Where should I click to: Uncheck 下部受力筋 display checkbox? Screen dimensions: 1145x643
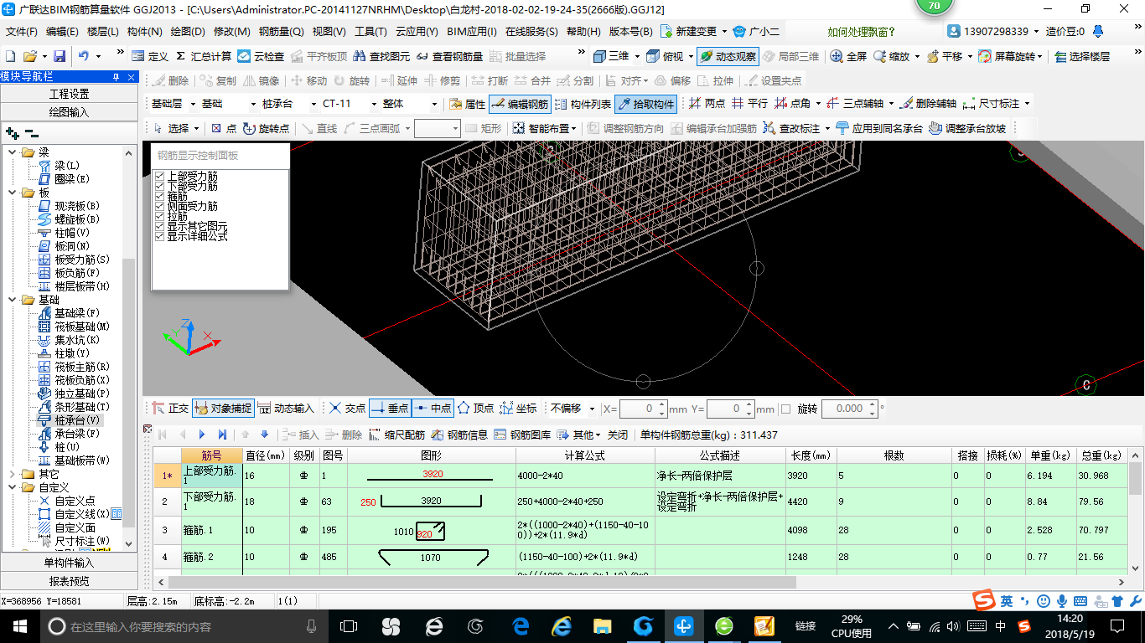tap(160, 186)
